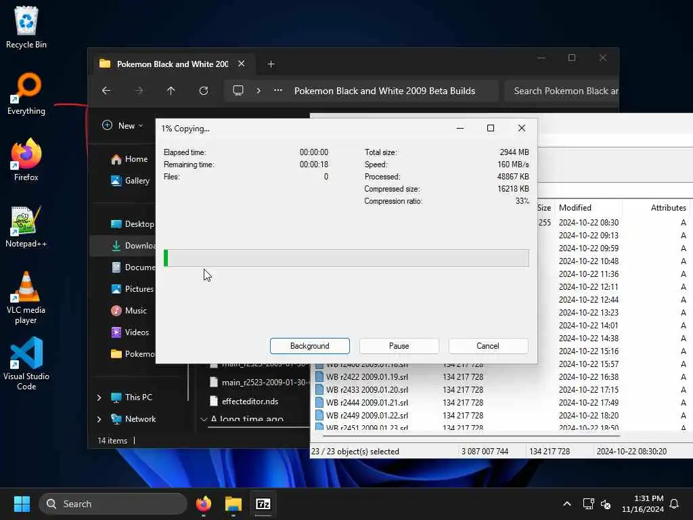
Task: Click the Explorer address path text
Action: pyautogui.click(x=384, y=91)
